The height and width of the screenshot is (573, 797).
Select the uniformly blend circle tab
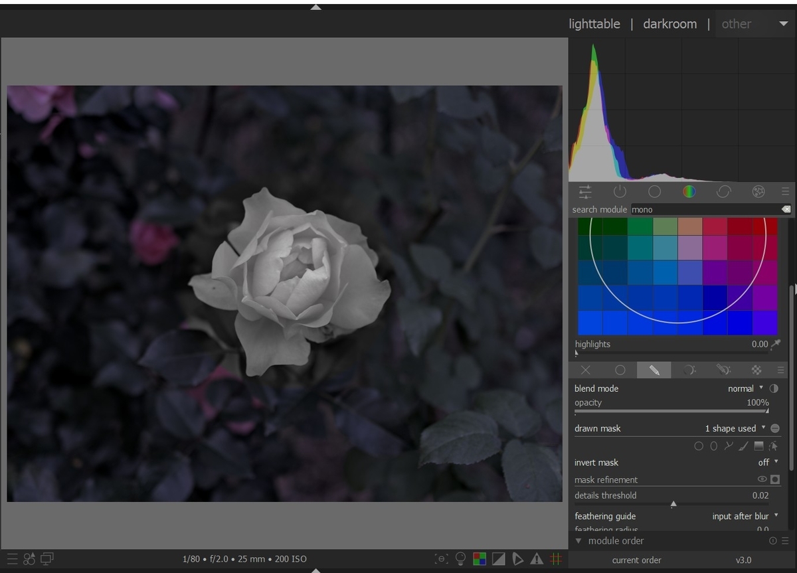pyautogui.click(x=620, y=370)
